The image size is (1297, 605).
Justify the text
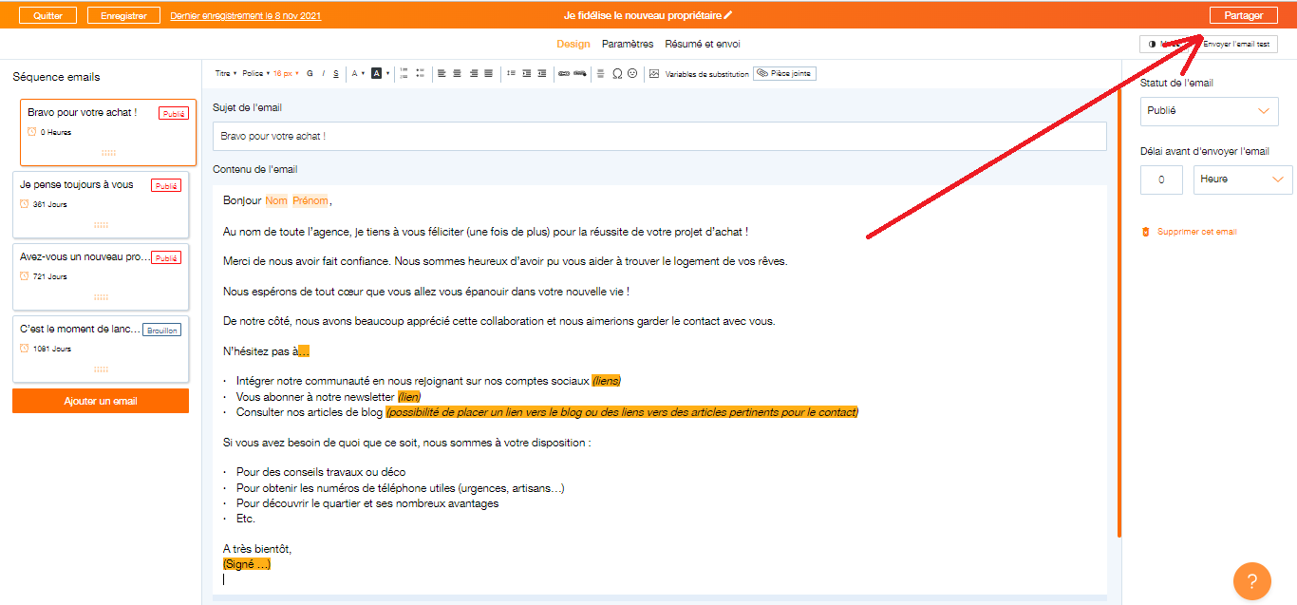coord(488,73)
